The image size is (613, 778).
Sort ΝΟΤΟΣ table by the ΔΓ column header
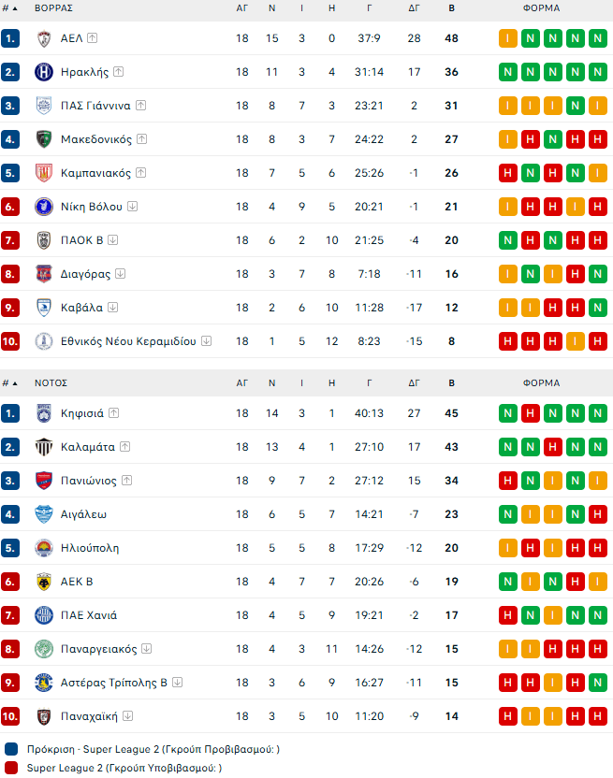(x=415, y=382)
